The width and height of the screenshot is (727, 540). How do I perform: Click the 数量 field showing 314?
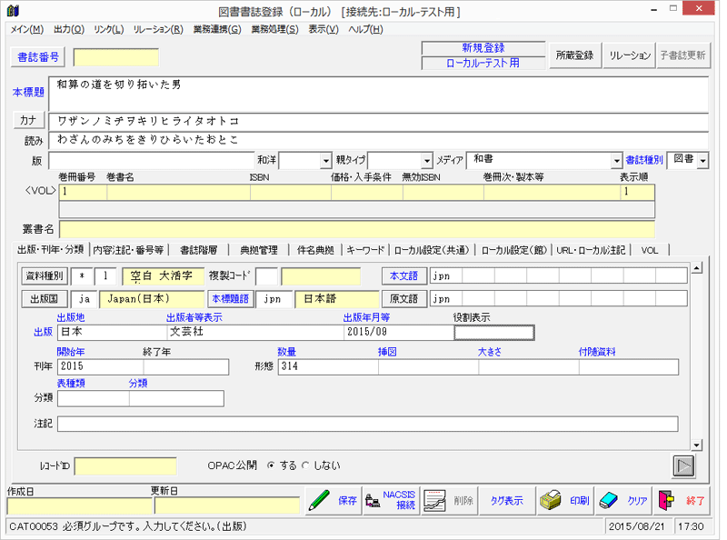click(x=328, y=367)
